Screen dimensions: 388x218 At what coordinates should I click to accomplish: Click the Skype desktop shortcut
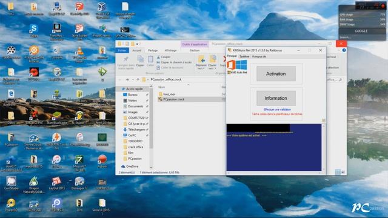pyautogui.click(x=34, y=31)
